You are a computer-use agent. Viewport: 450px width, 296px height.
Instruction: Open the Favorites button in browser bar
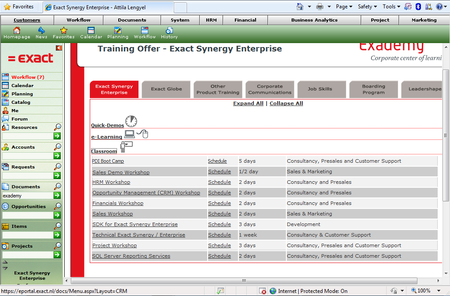coord(19,7)
